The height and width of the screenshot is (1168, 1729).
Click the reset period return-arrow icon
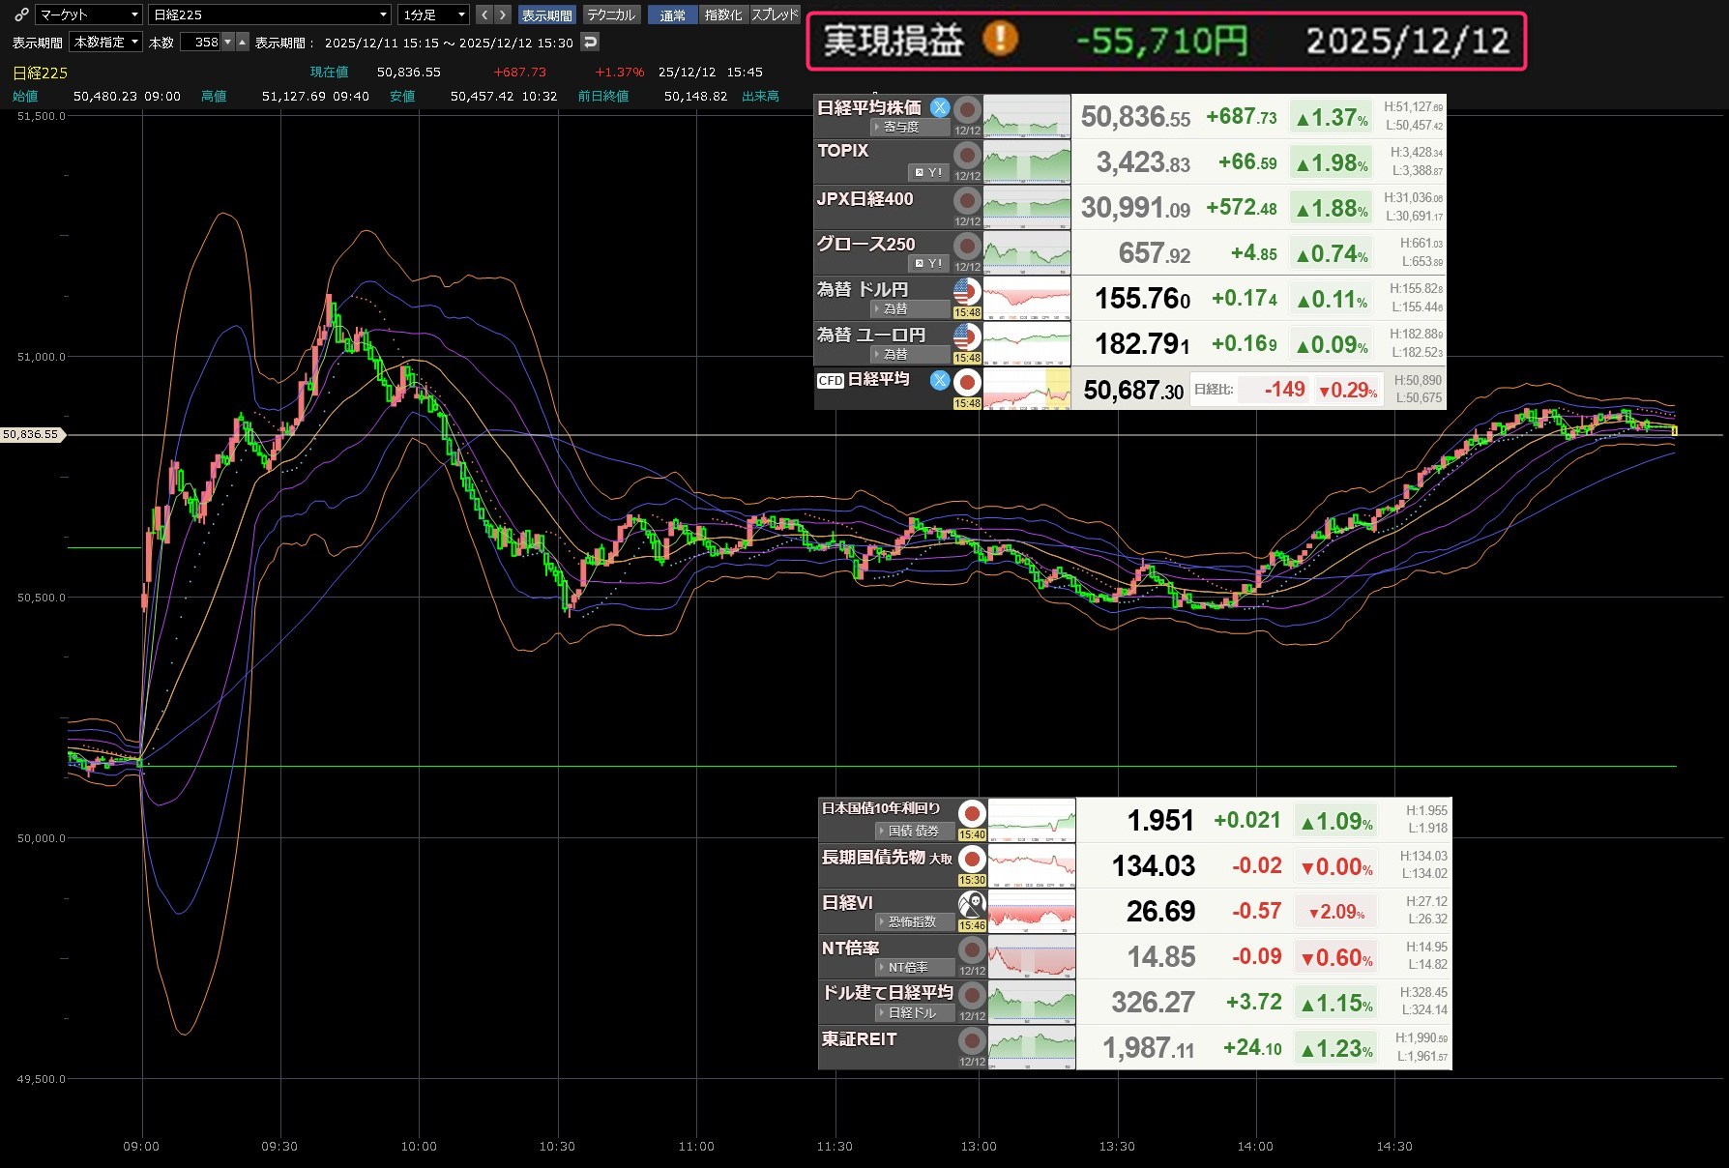tap(590, 42)
